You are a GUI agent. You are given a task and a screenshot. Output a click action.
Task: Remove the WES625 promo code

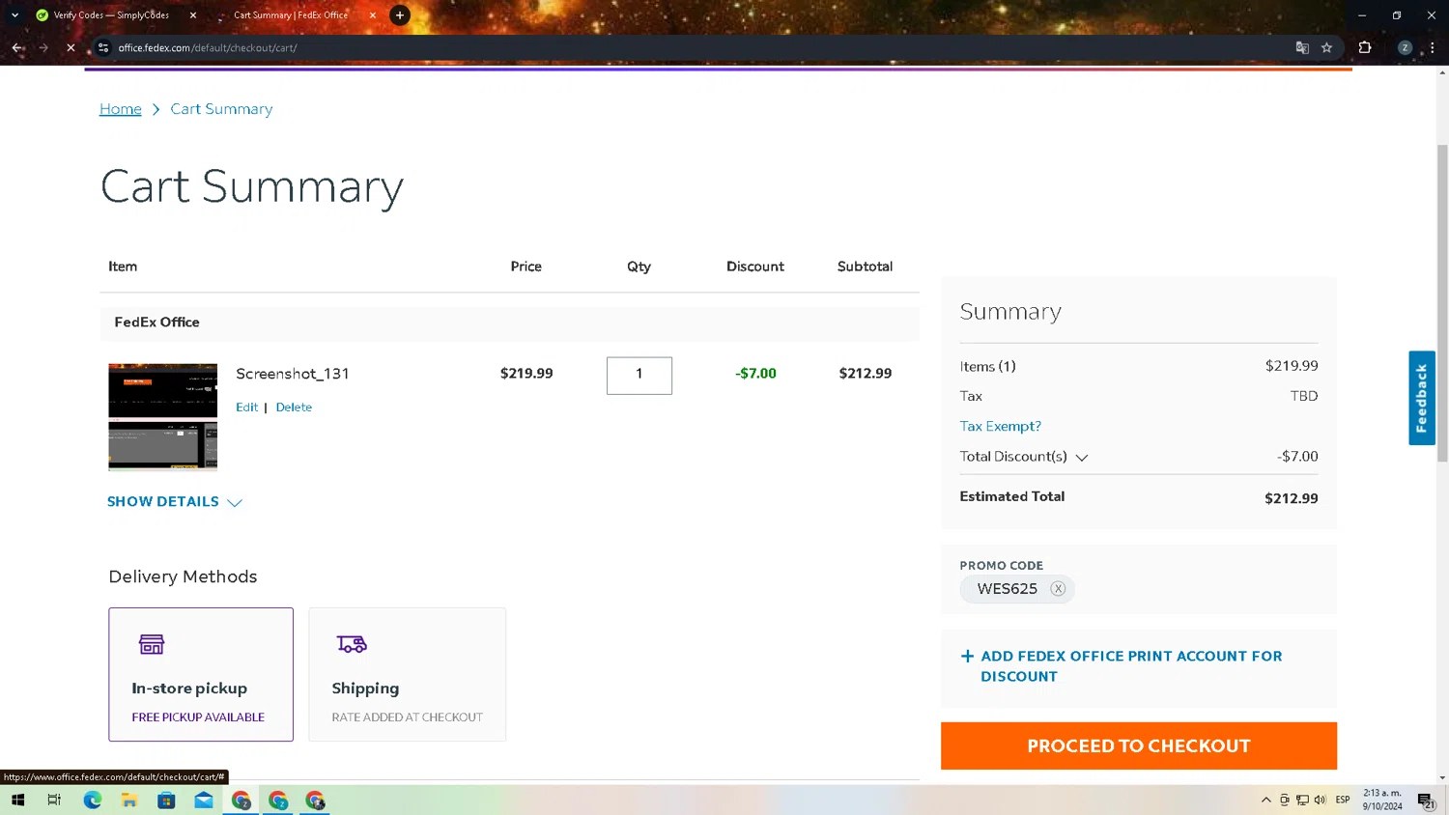[x=1058, y=589]
